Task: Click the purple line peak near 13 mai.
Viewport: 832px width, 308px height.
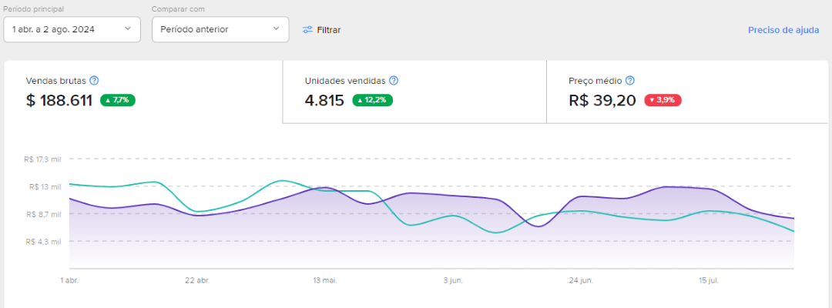Action: coord(325,187)
